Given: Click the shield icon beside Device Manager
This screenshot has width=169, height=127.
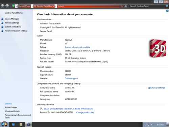Looking at the screenshot, I should click(2, 19).
